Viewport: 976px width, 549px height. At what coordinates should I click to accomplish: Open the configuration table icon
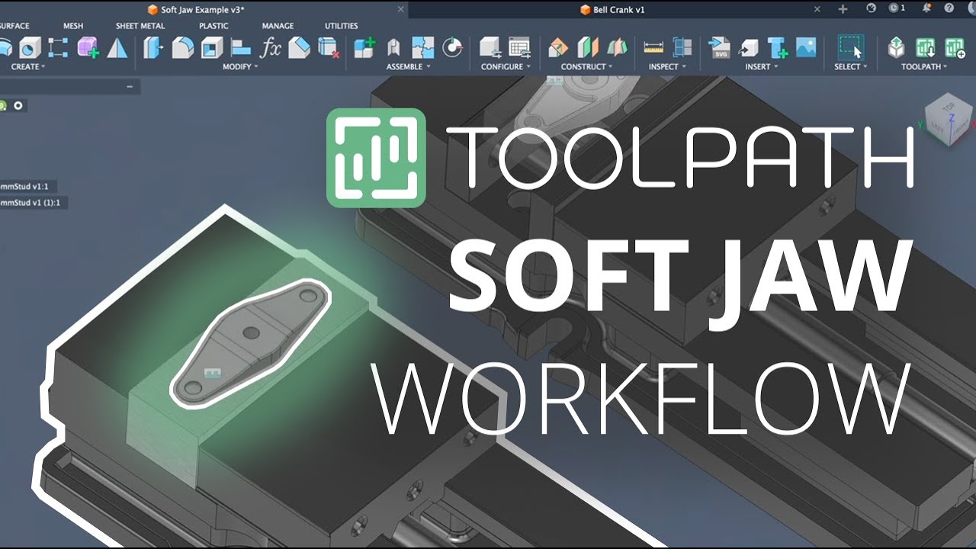click(x=519, y=48)
